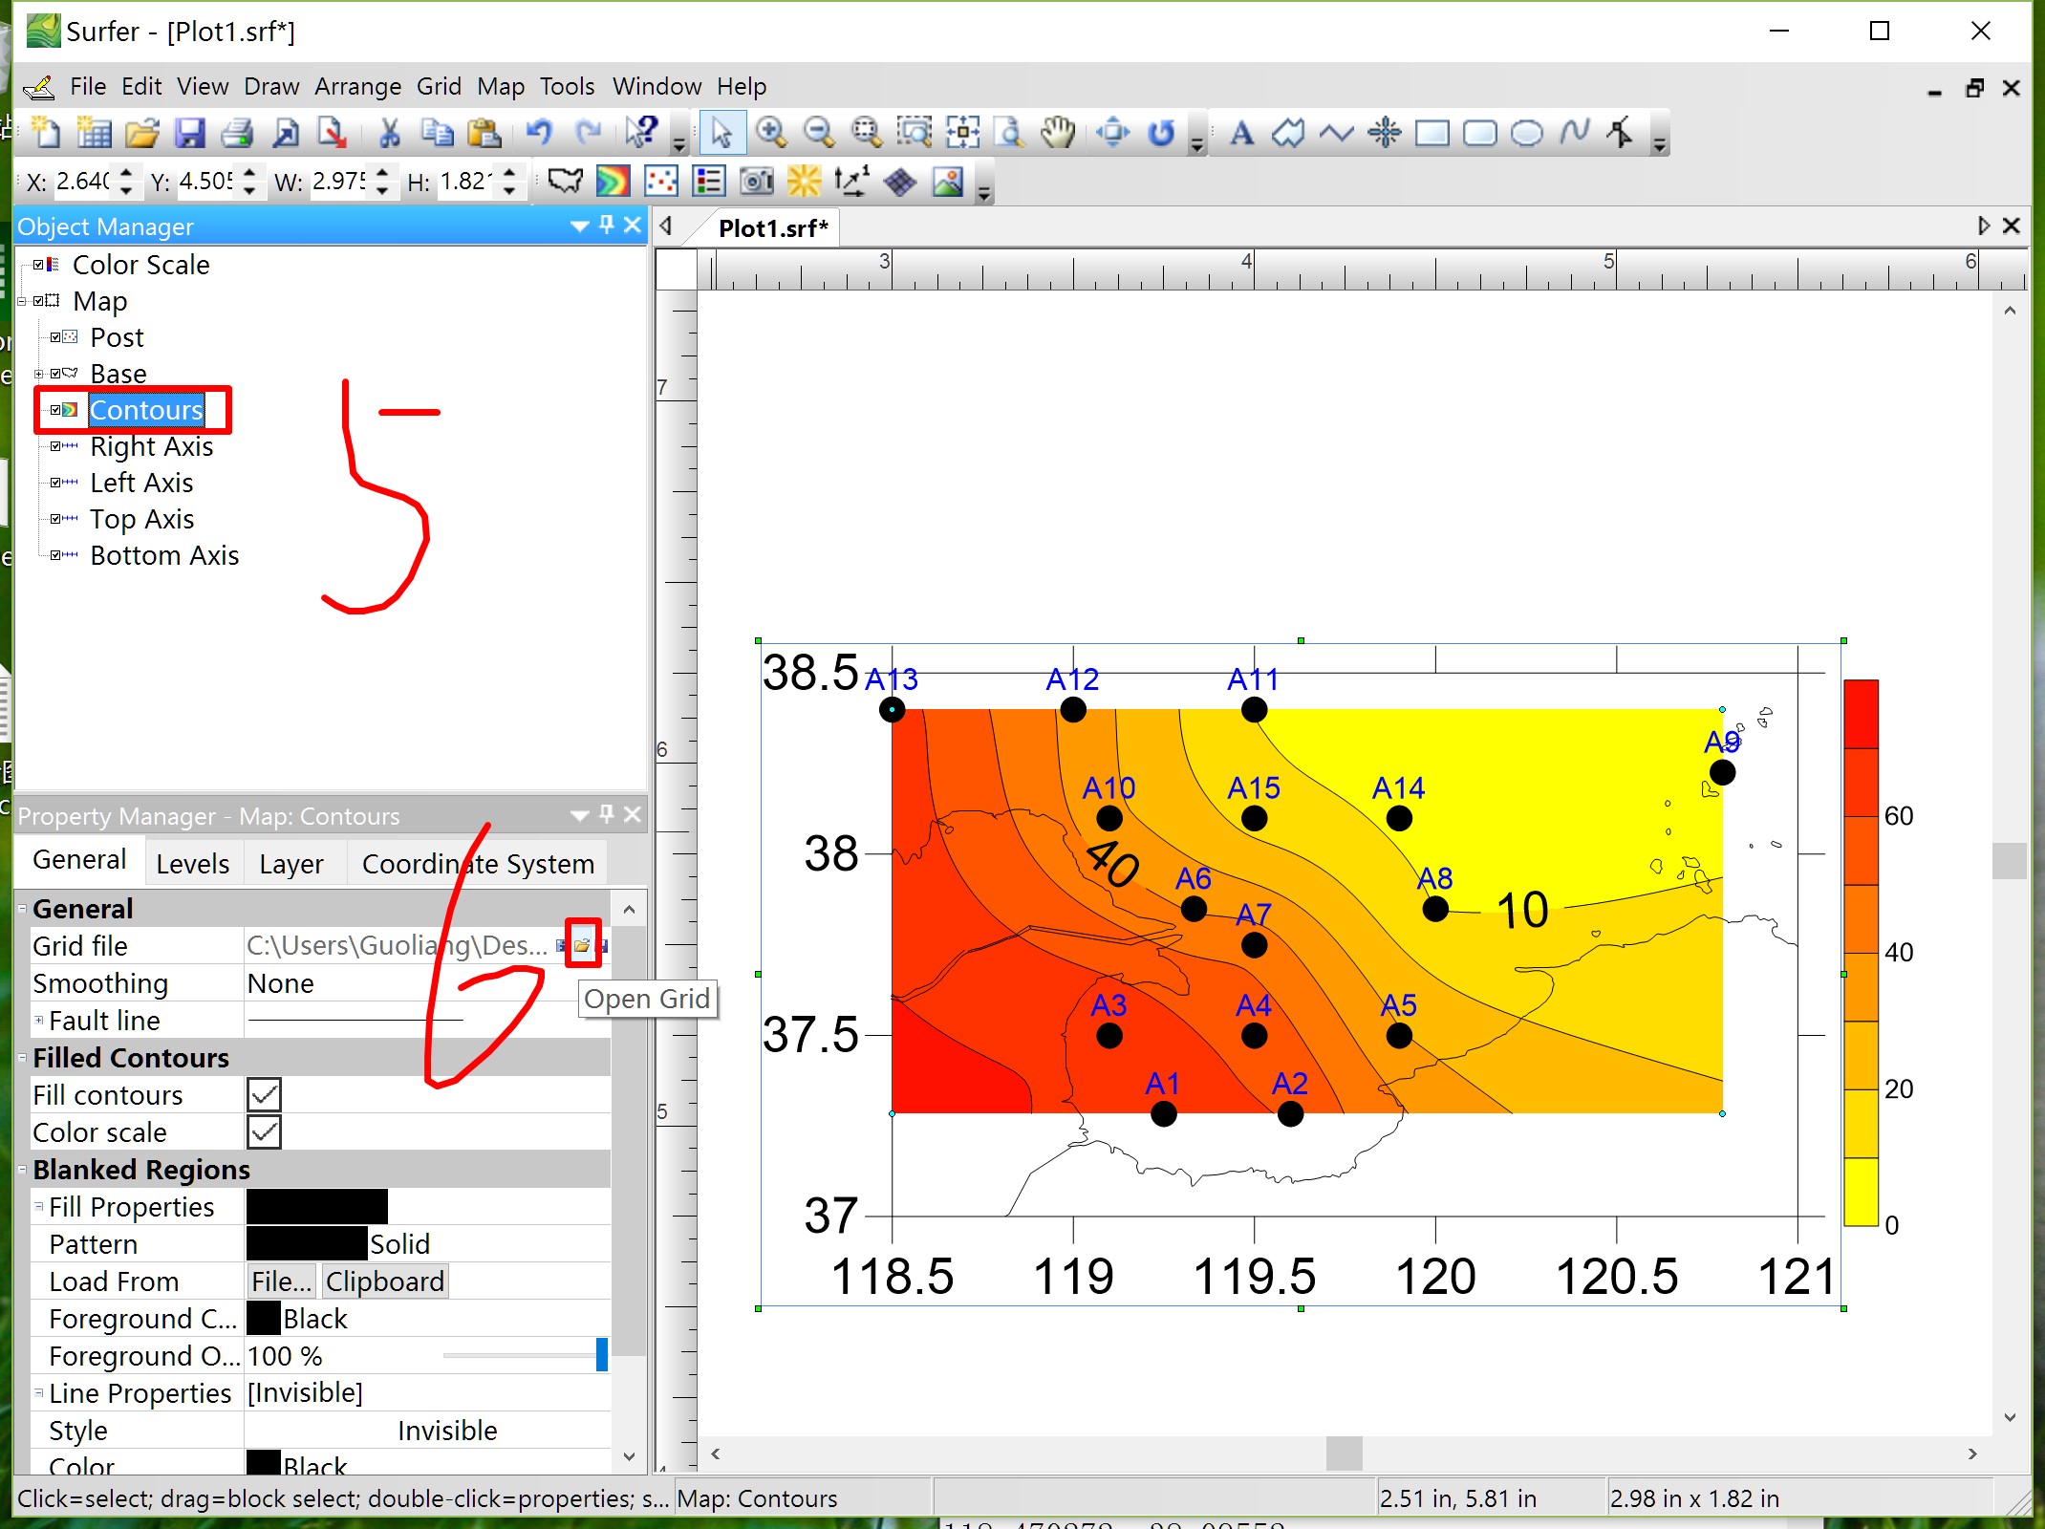2045x1529 pixels.
Task: Select the Ellipse drawing tool
Action: coord(1527,133)
